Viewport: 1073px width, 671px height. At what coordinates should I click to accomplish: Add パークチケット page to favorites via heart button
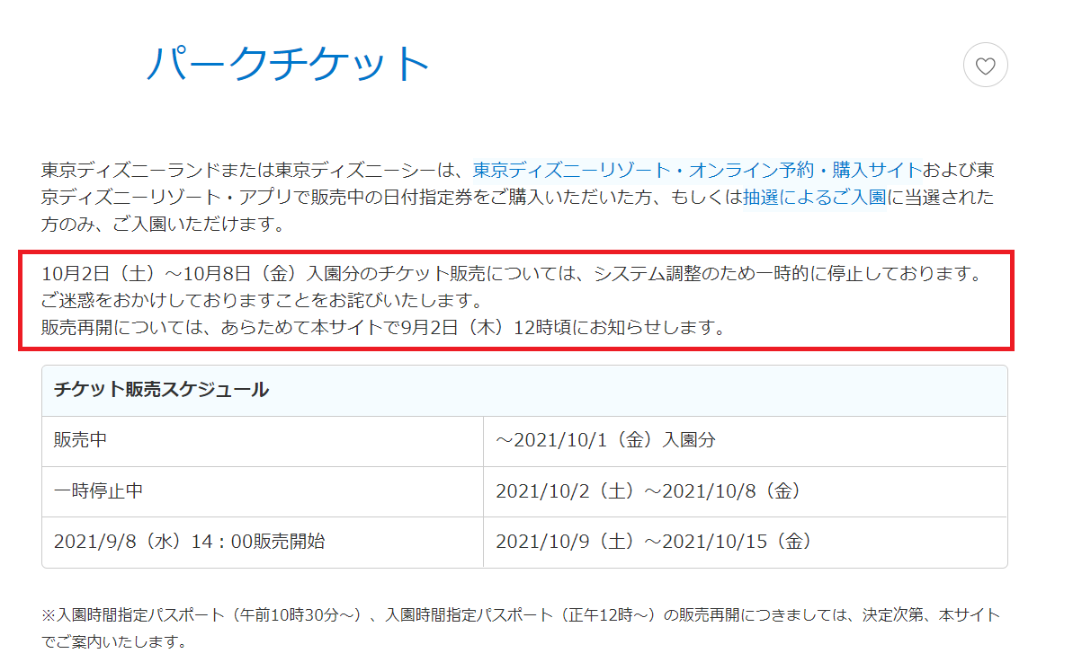click(x=985, y=64)
